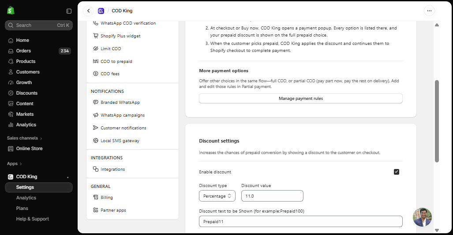Click the Home icon in sidebar
Screen dimensions: 453x235
[11, 40]
